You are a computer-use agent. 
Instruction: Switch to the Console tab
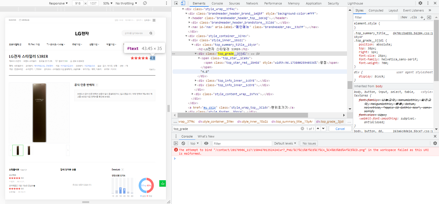click(x=217, y=3)
